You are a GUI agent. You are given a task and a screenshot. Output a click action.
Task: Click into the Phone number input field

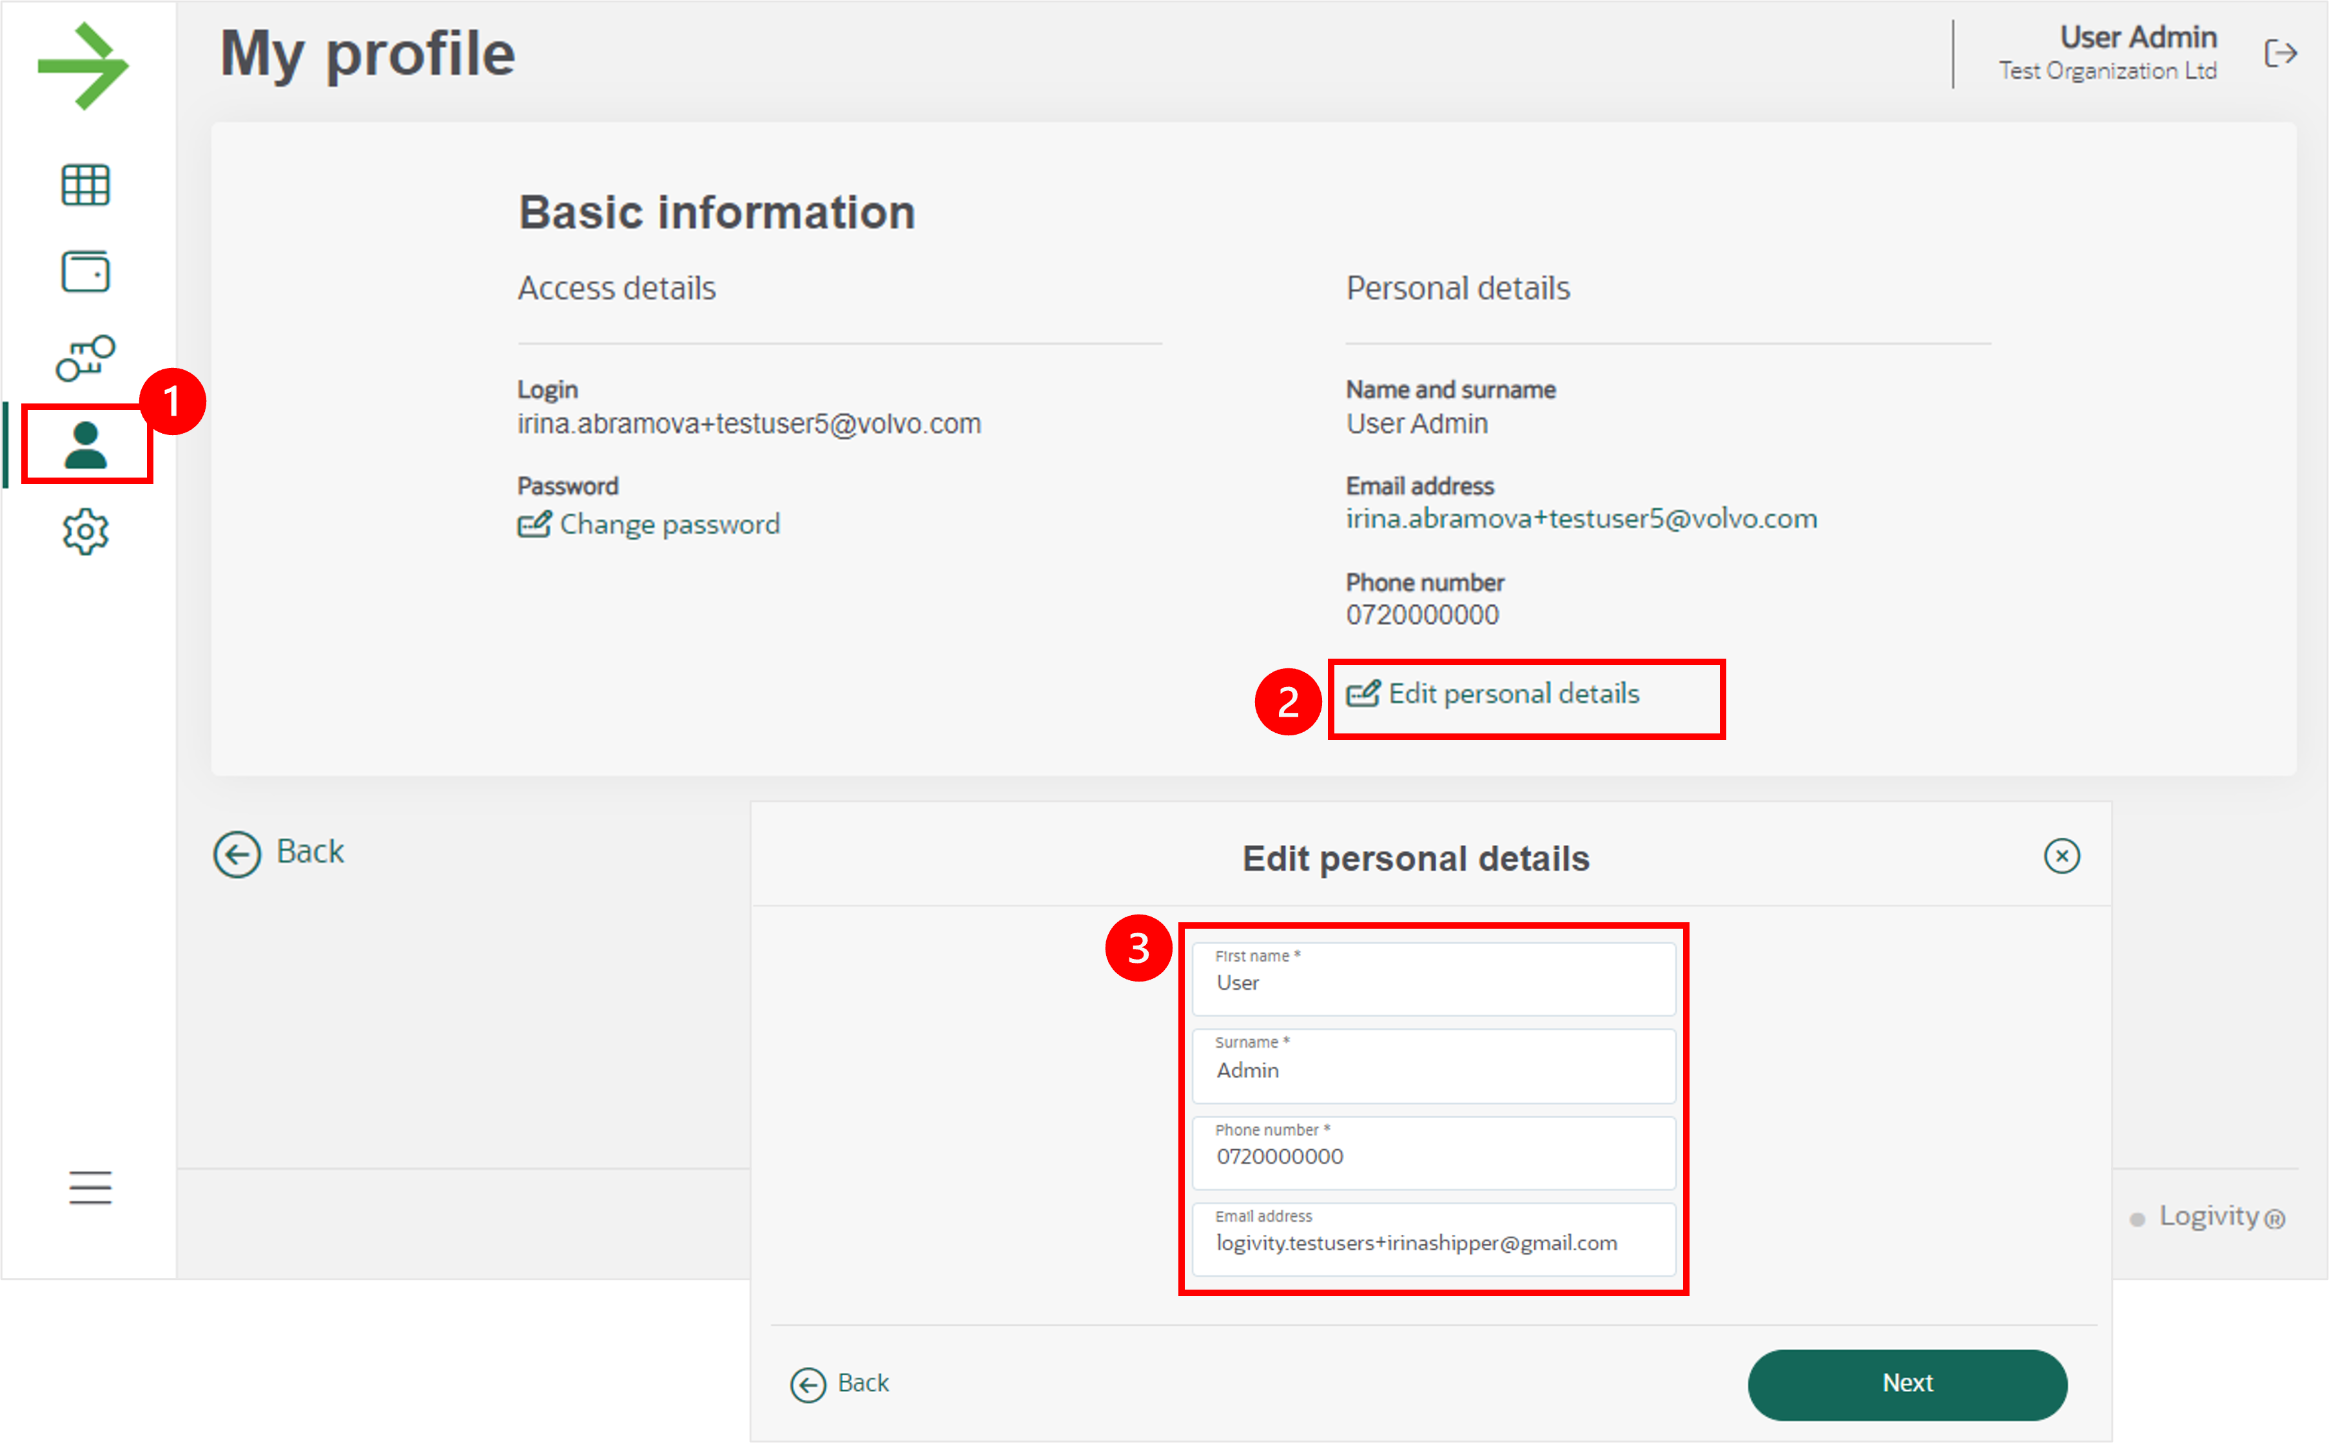pyautogui.click(x=1434, y=1153)
